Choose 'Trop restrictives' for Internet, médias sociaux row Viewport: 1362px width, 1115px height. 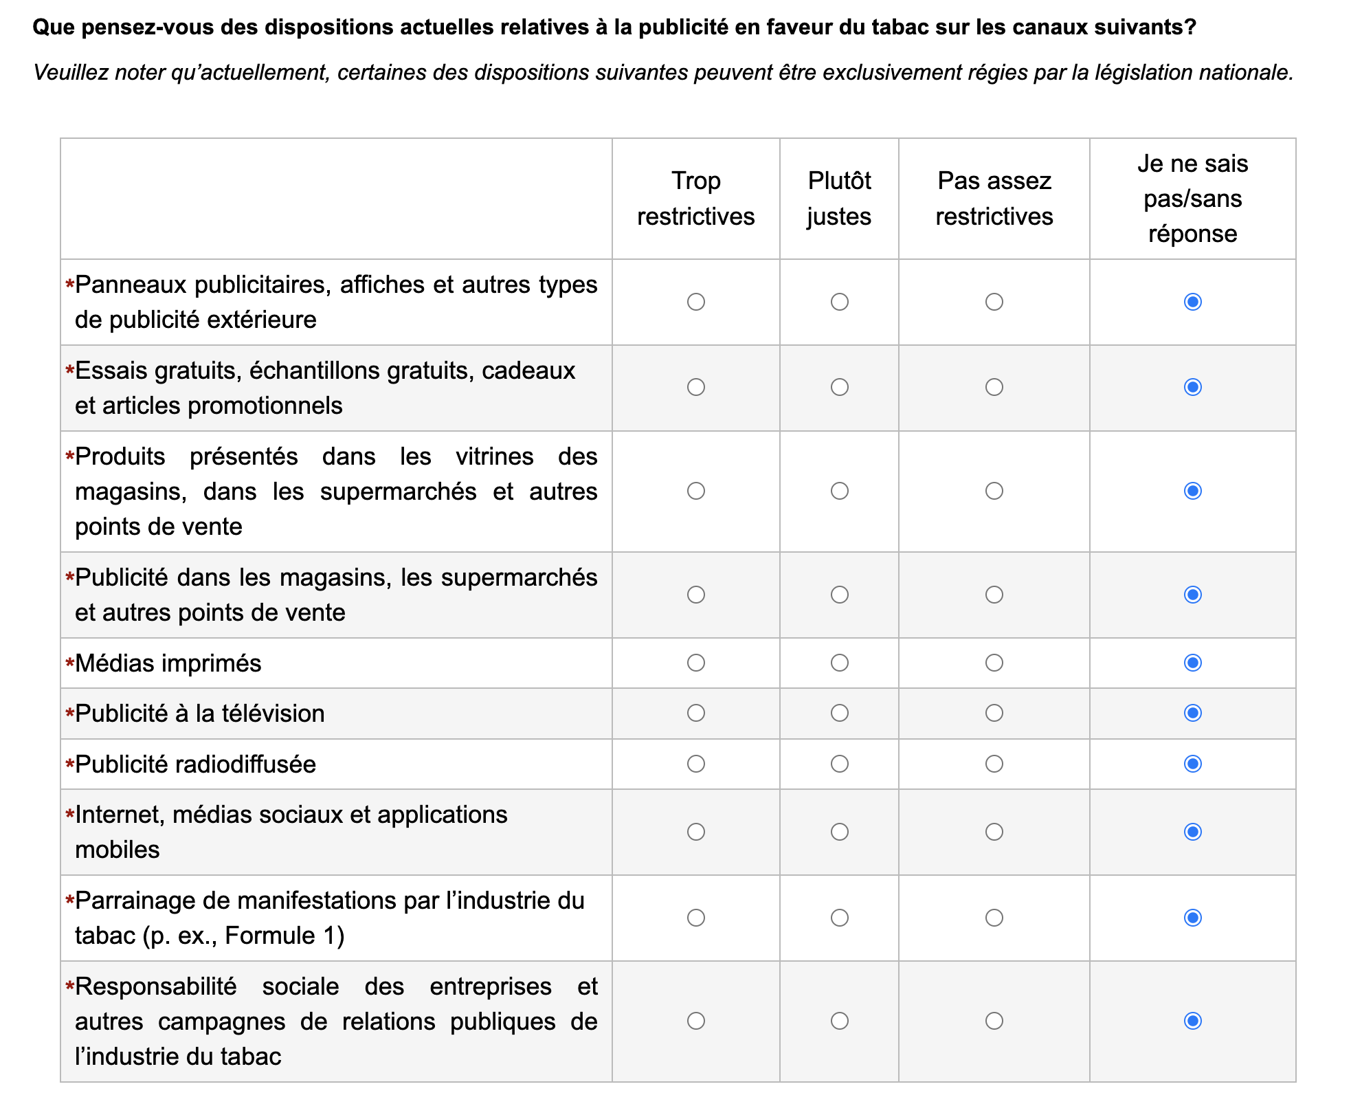696,832
